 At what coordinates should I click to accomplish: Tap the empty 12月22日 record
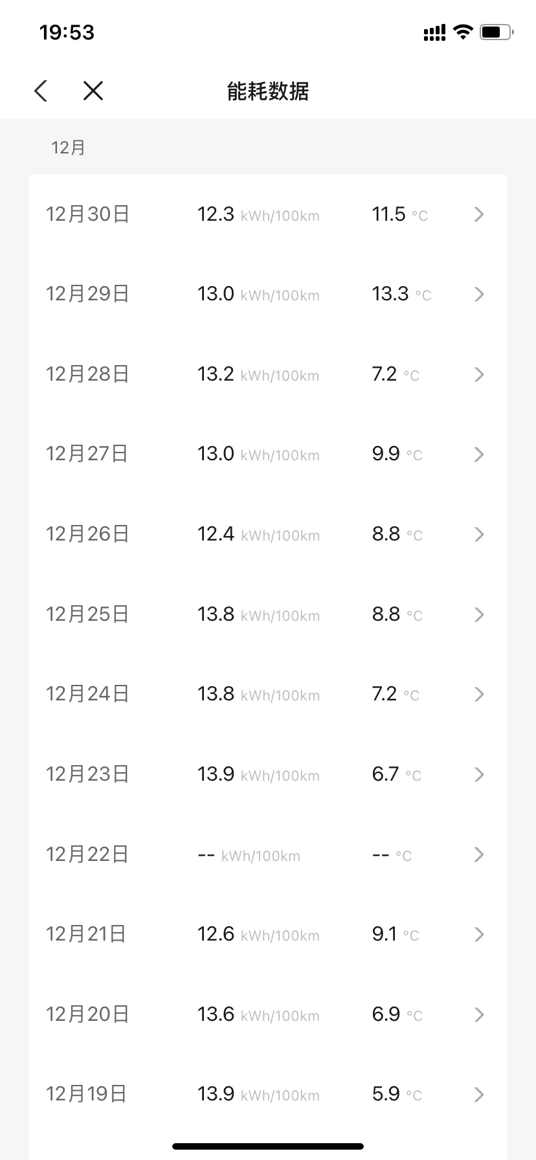coord(268,854)
